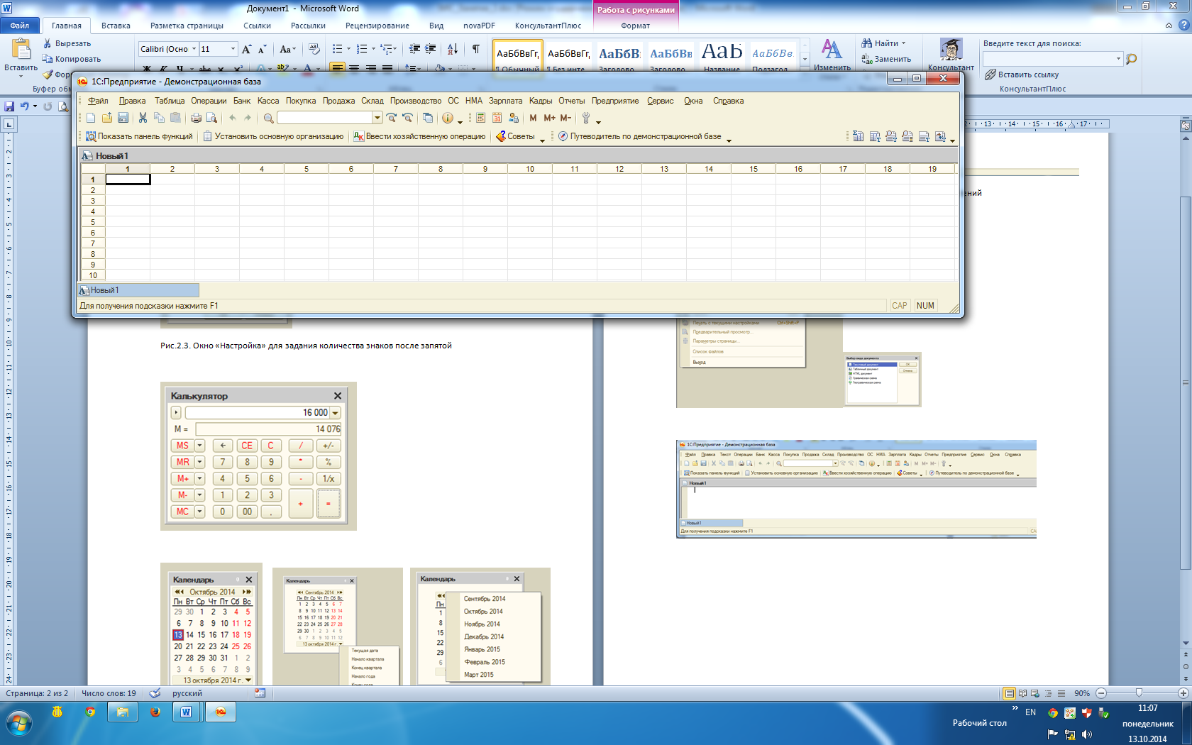Click Word Вырезать button

[x=67, y=43]
